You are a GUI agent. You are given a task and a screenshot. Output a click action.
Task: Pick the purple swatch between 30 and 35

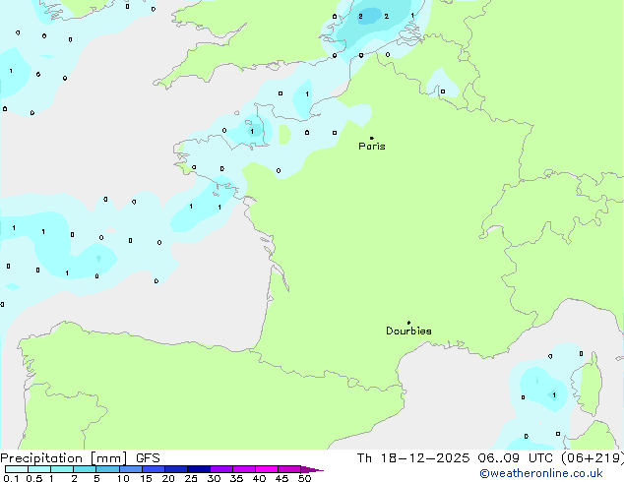(x=220, y=469)
